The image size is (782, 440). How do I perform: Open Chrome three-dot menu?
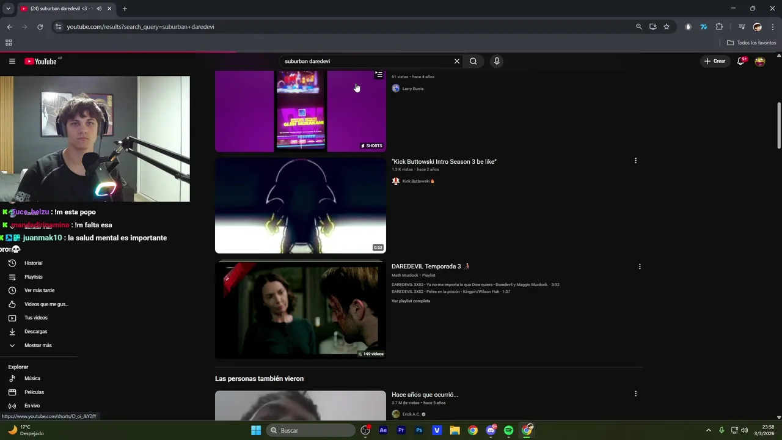(773, 27)
